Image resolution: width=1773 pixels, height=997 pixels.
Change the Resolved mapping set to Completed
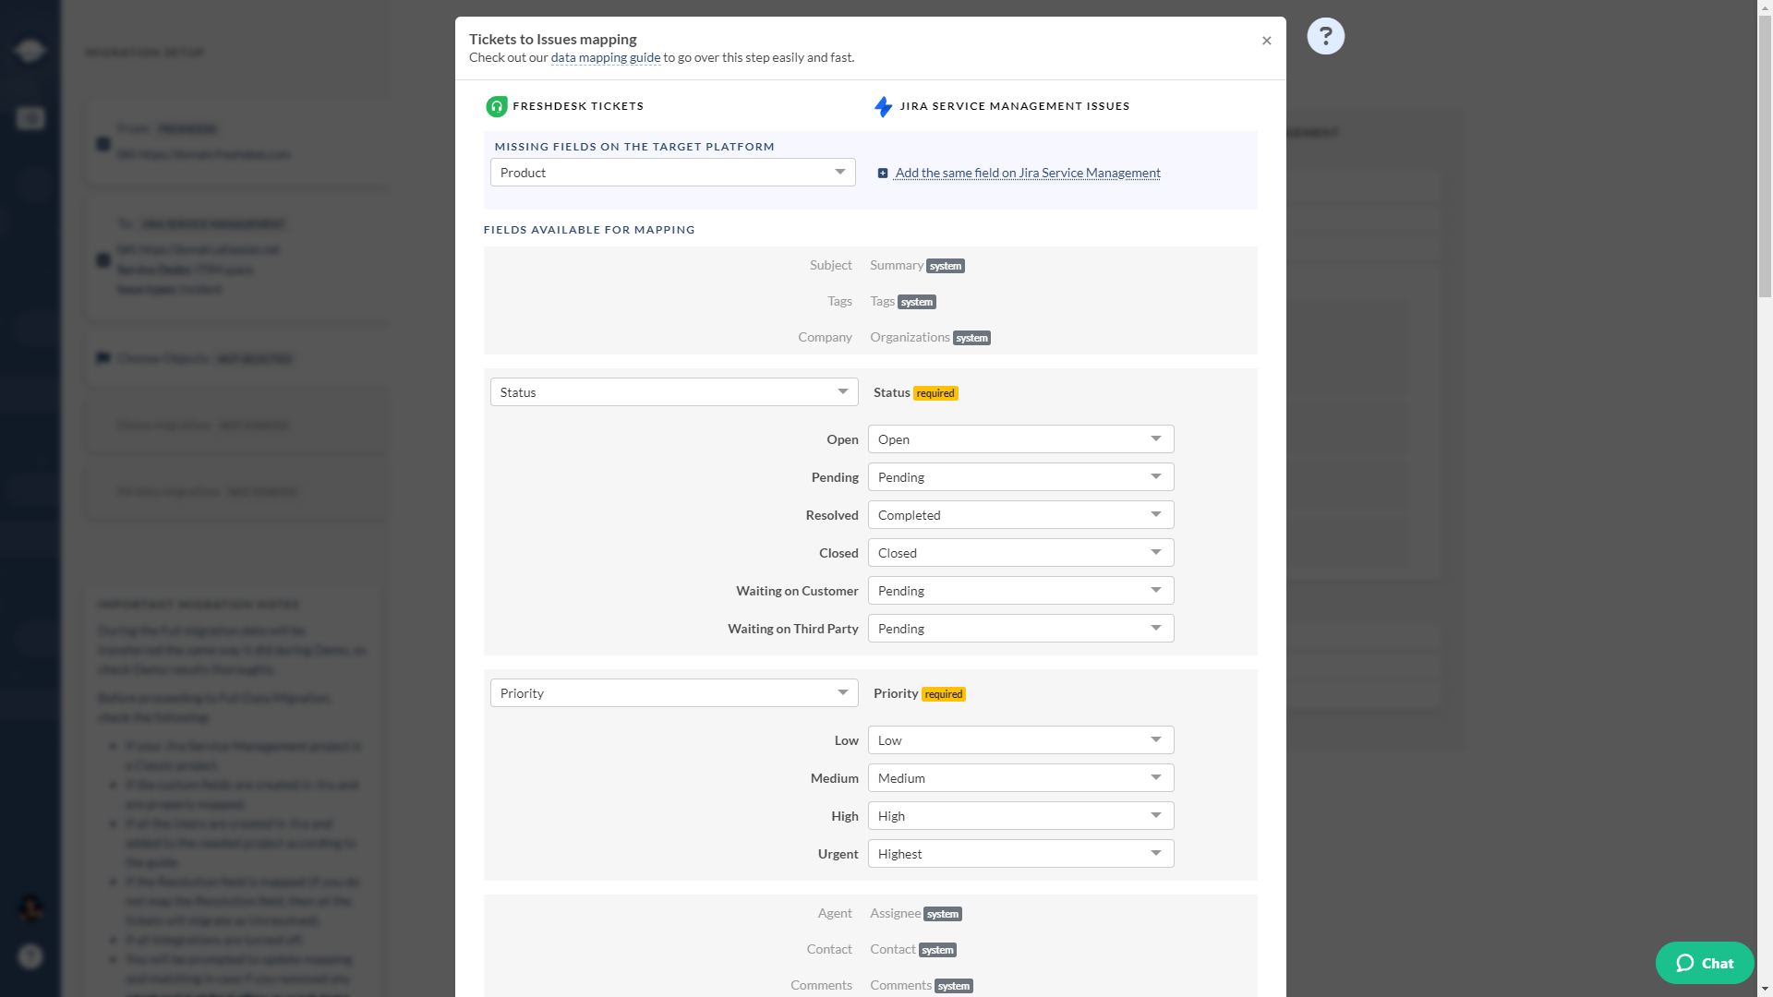pyautogui.click(x=1021, y=515)
